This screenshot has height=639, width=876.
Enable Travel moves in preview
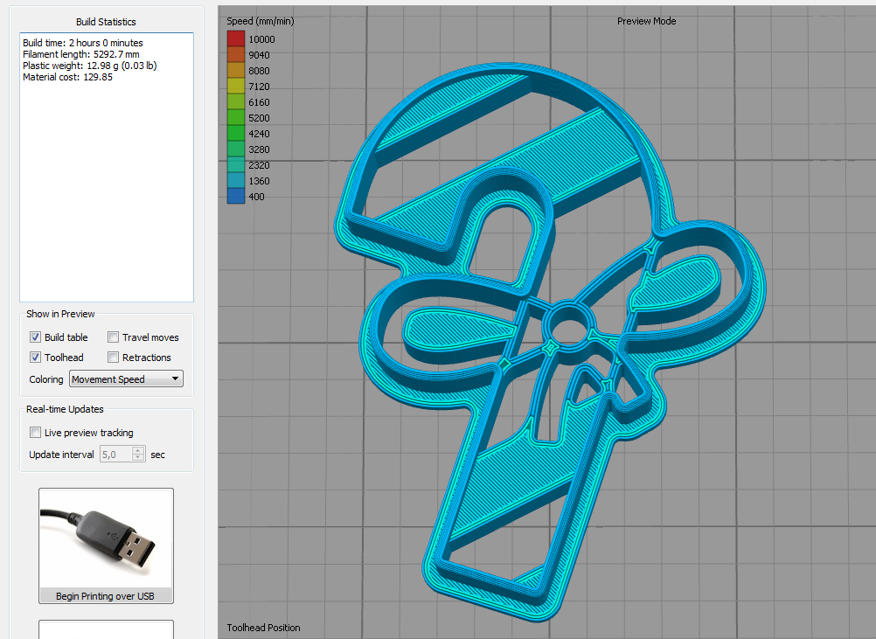(114, 337)
